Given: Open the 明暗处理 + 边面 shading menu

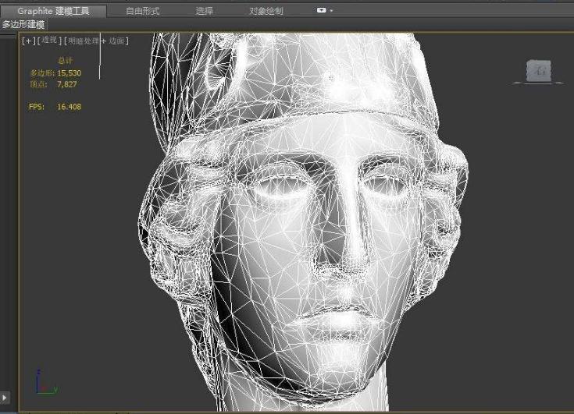Looking at the screenshot, I should pos(97,41).
